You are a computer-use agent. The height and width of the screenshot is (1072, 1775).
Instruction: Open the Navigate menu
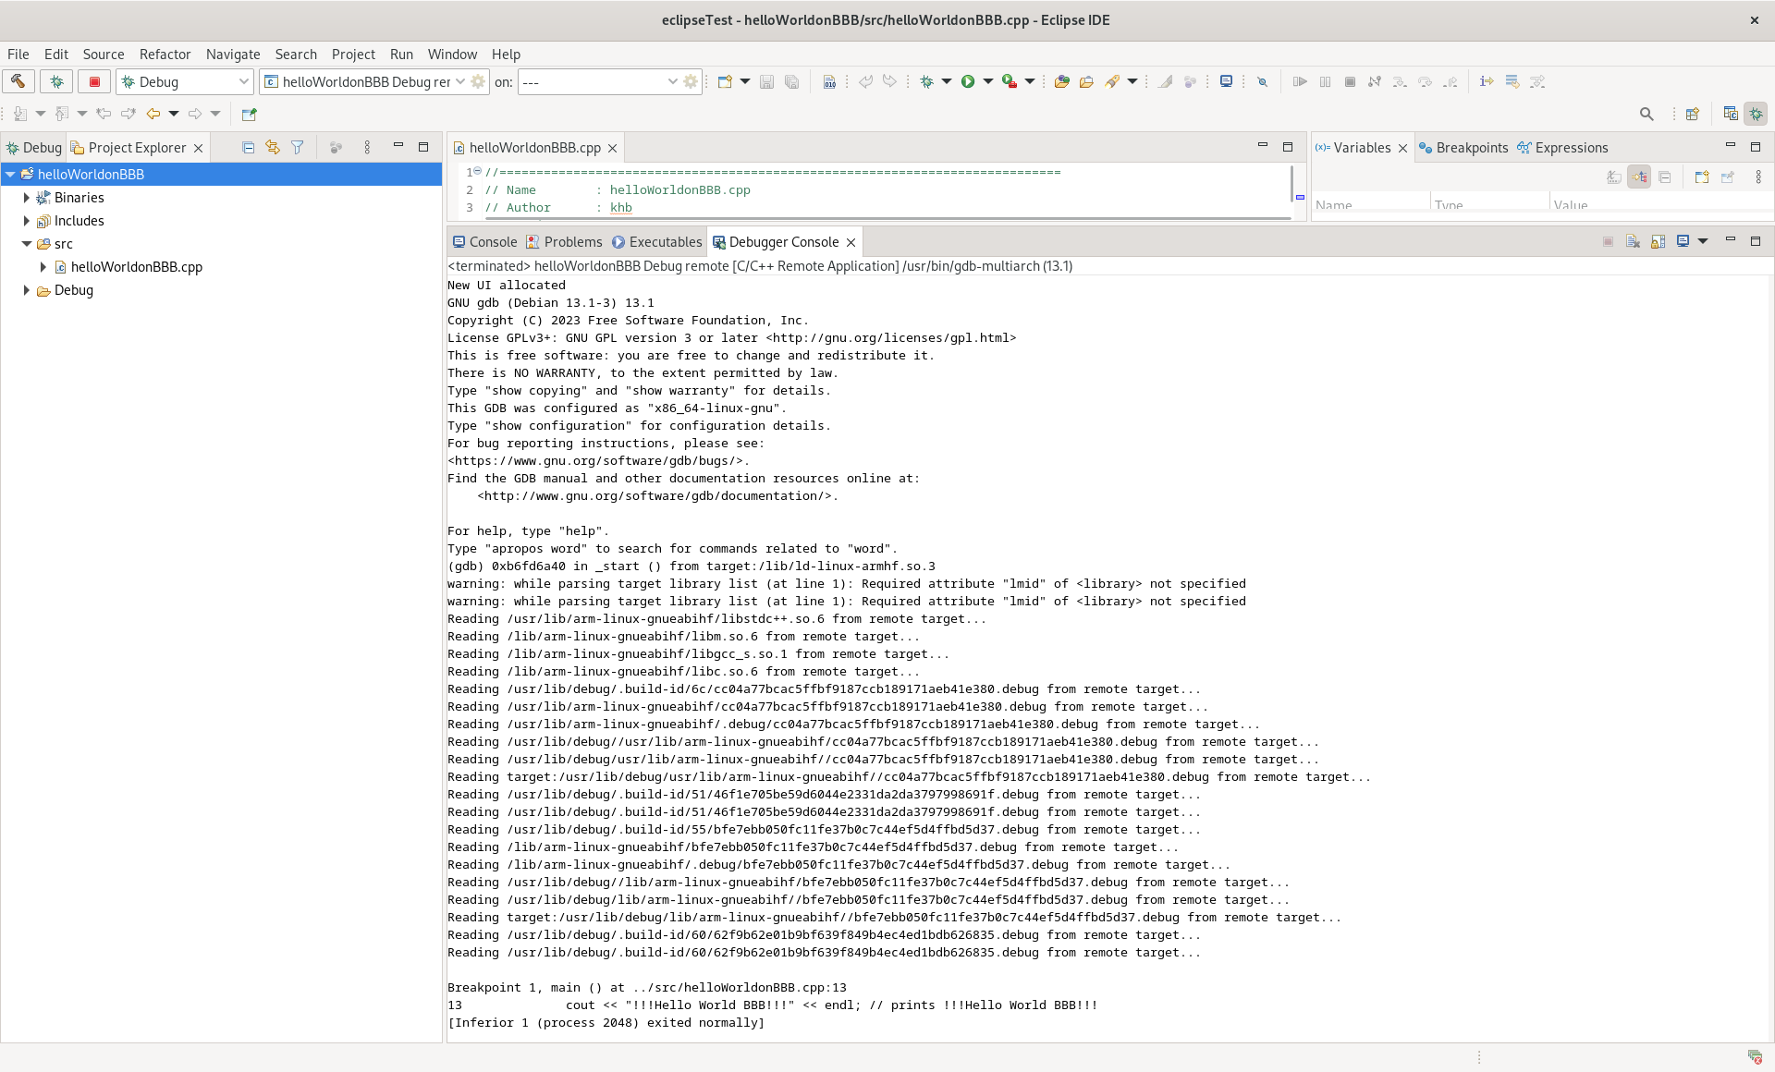click(x=233, y=54)
